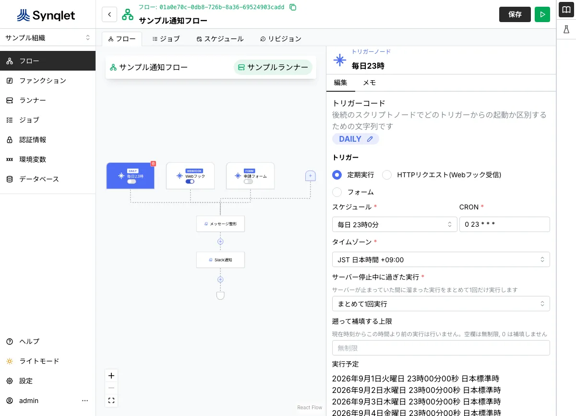Open the タイムゾーン JST dropdown

pyautogui.click(x=441, y=259)
